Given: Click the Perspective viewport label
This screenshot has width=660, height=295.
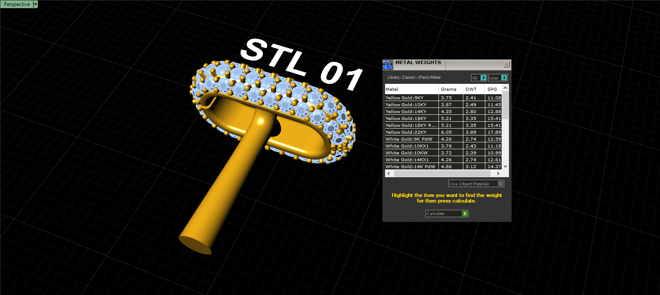Looking at the screenshot, I should (x=17, y=4).
